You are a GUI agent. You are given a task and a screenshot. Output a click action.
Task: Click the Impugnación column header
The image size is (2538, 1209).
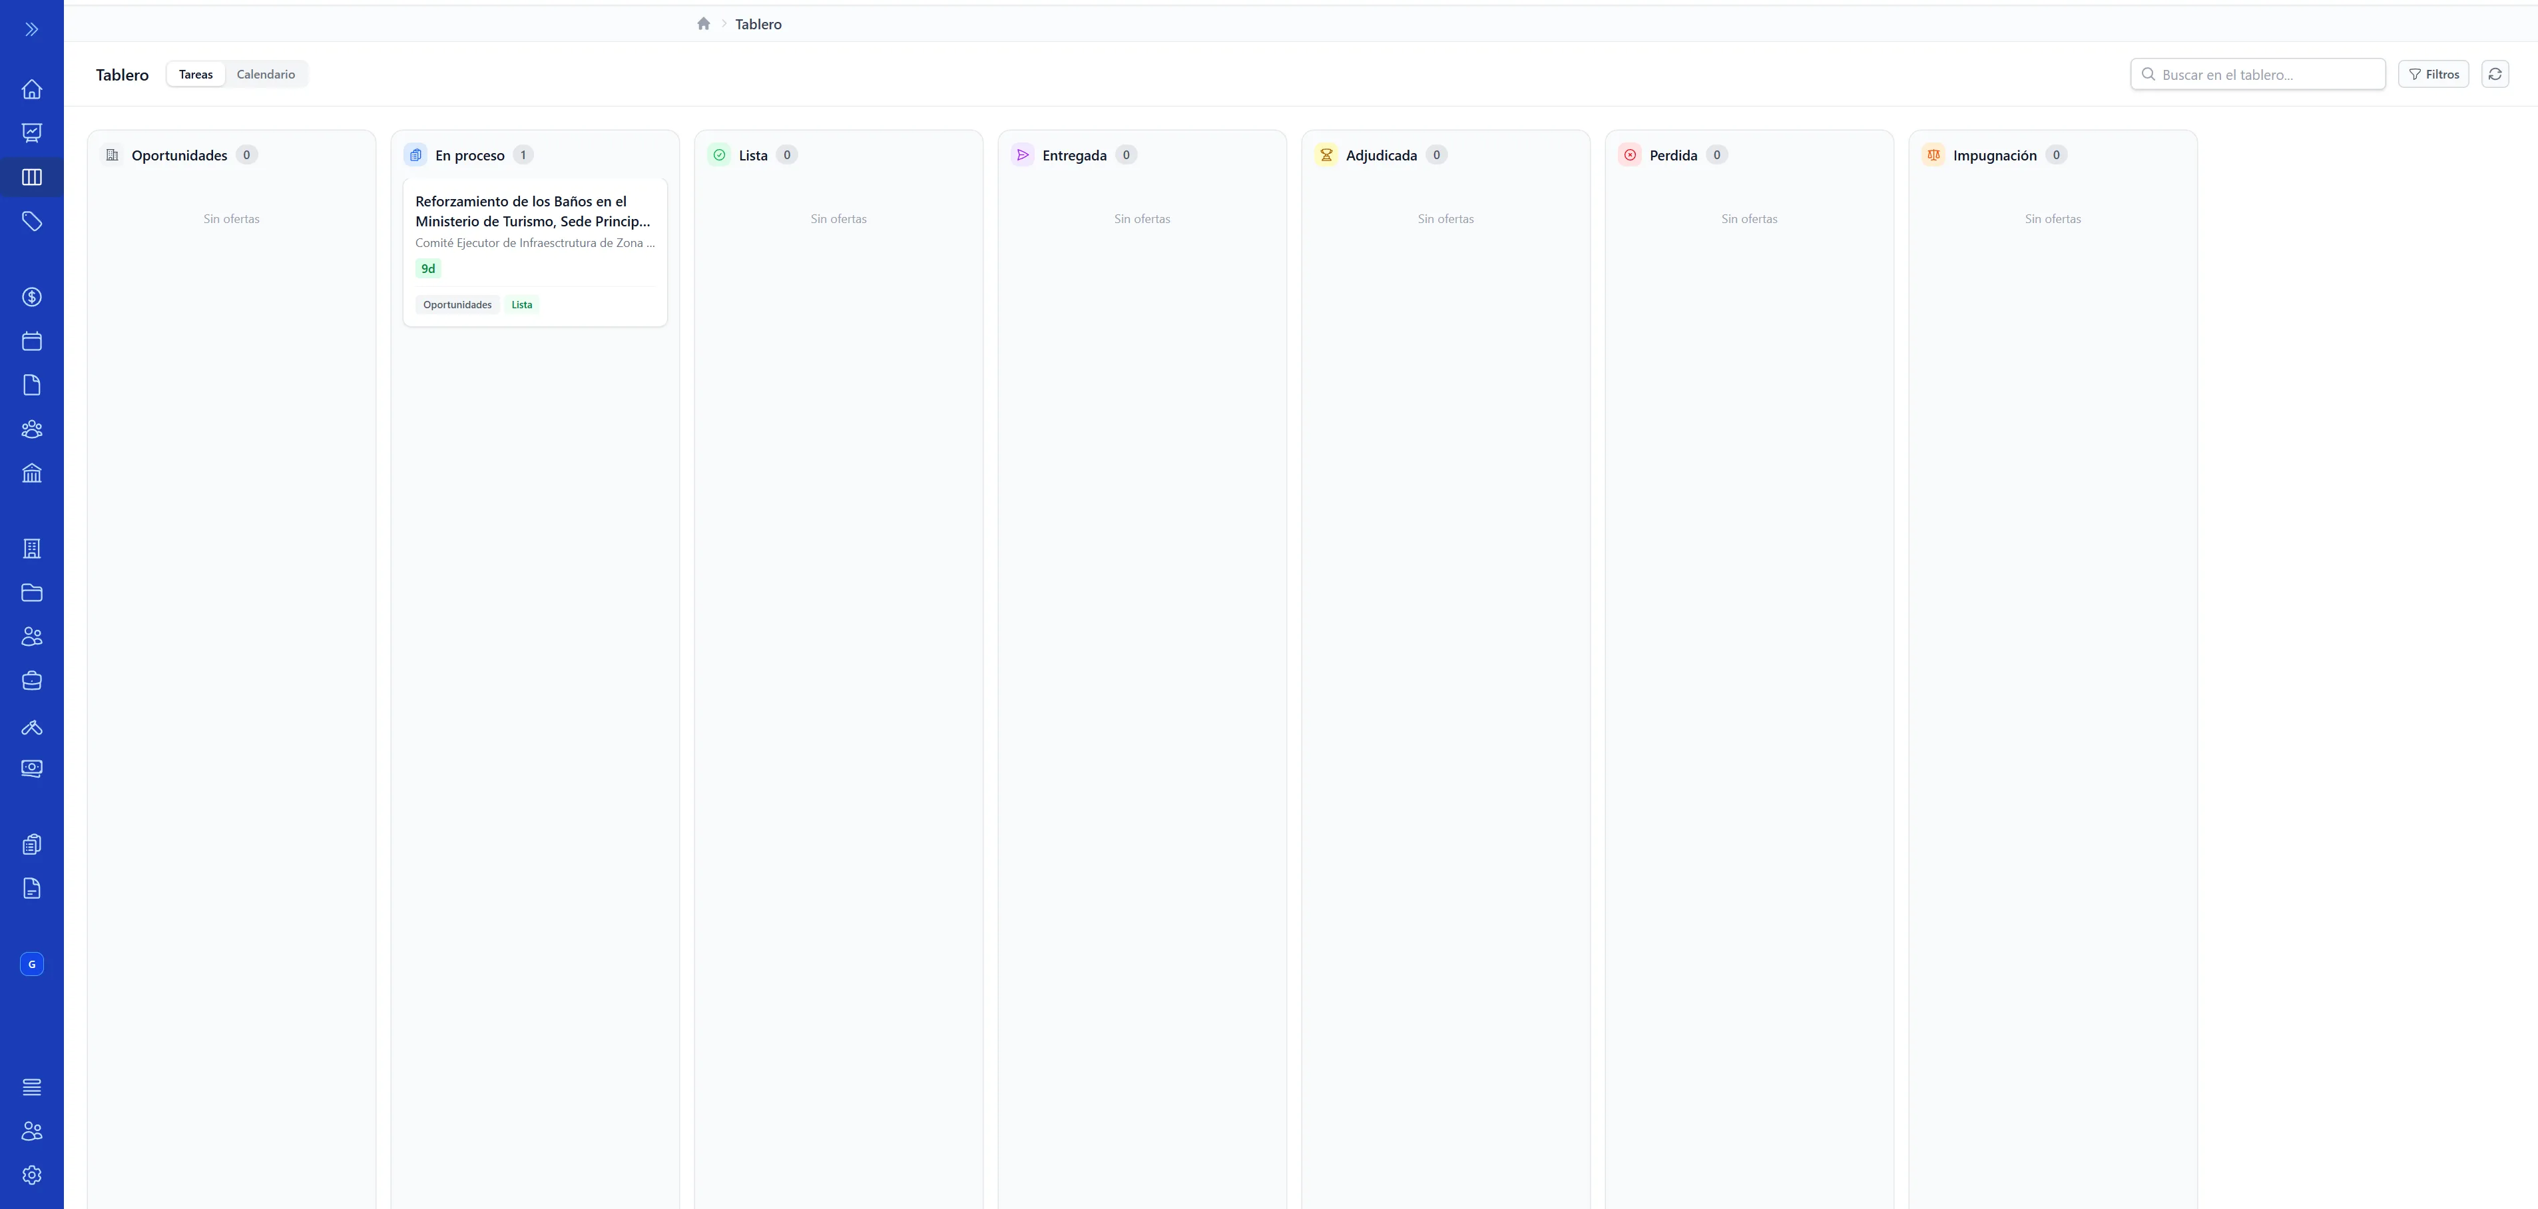click(1994, 154)
